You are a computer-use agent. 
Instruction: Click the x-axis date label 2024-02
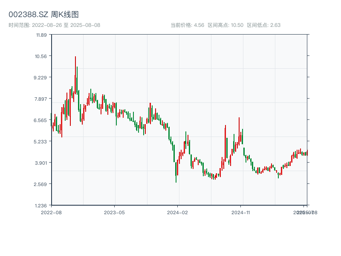tap(177, 212)
